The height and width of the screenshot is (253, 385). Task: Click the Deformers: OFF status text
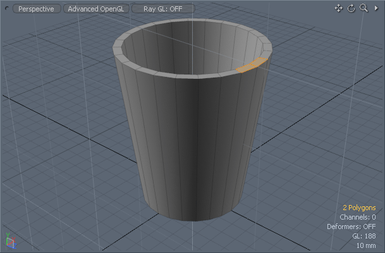(351, 227)
